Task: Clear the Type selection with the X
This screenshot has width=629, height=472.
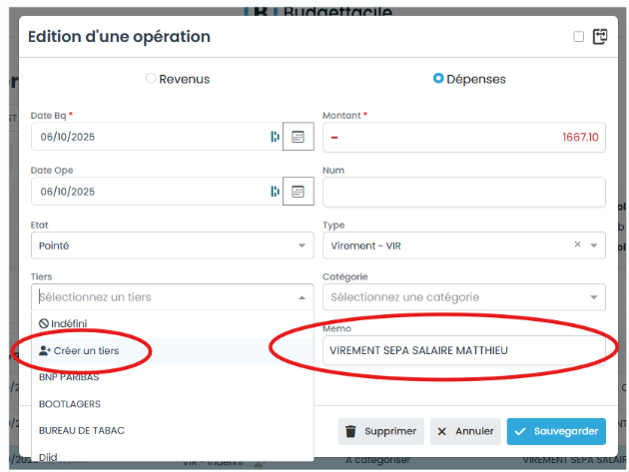Action: [577, 245]
